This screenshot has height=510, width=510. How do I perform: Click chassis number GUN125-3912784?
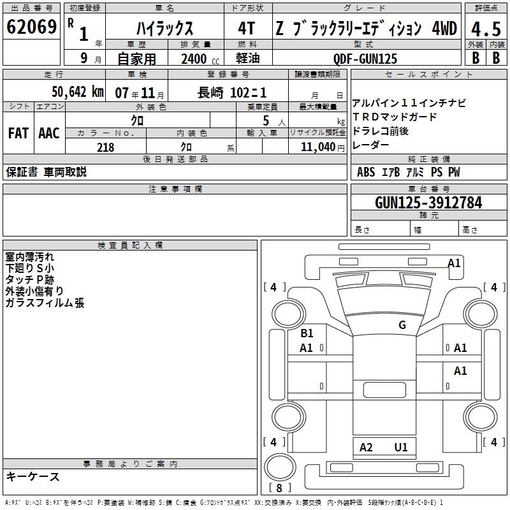coord(428,203)
